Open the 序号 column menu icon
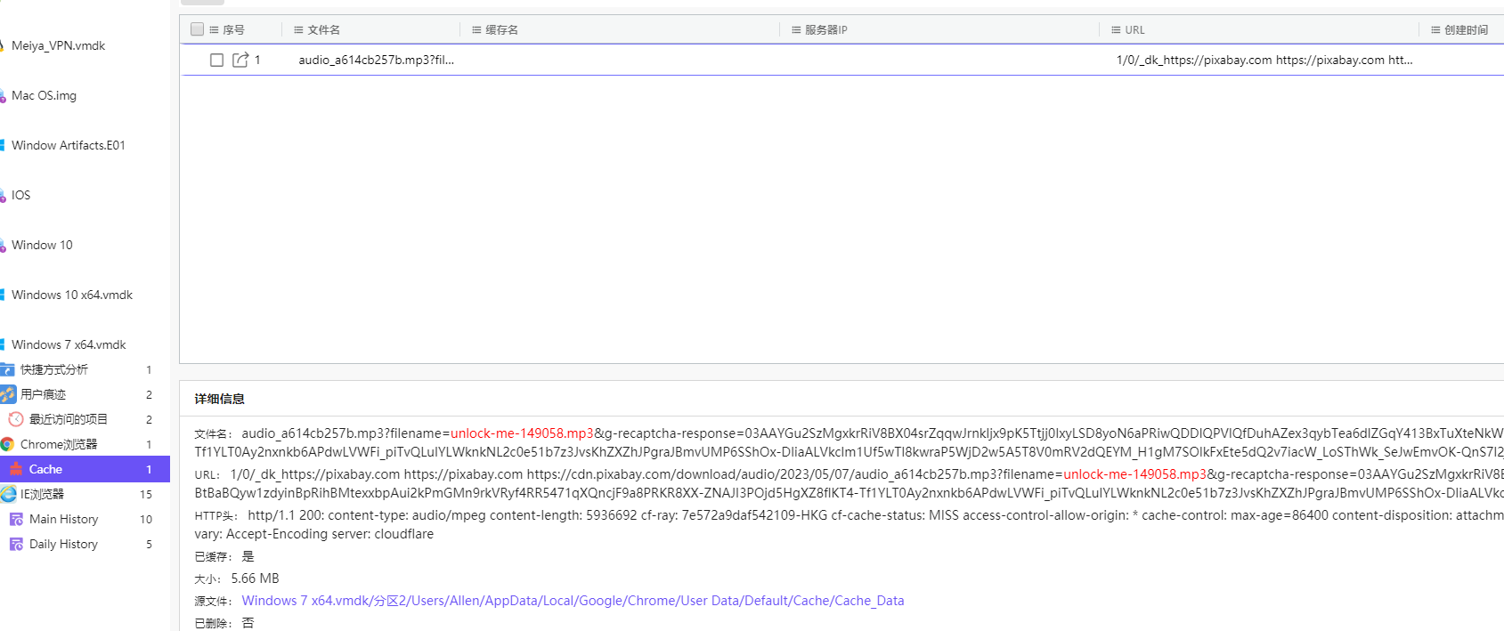The height and width of the screenshot is (631, 1504). (214, 29)
